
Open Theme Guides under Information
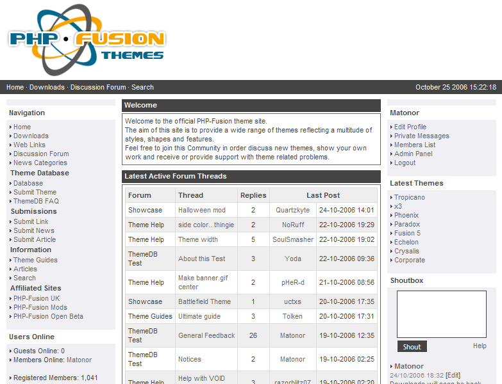click(35, 260)
